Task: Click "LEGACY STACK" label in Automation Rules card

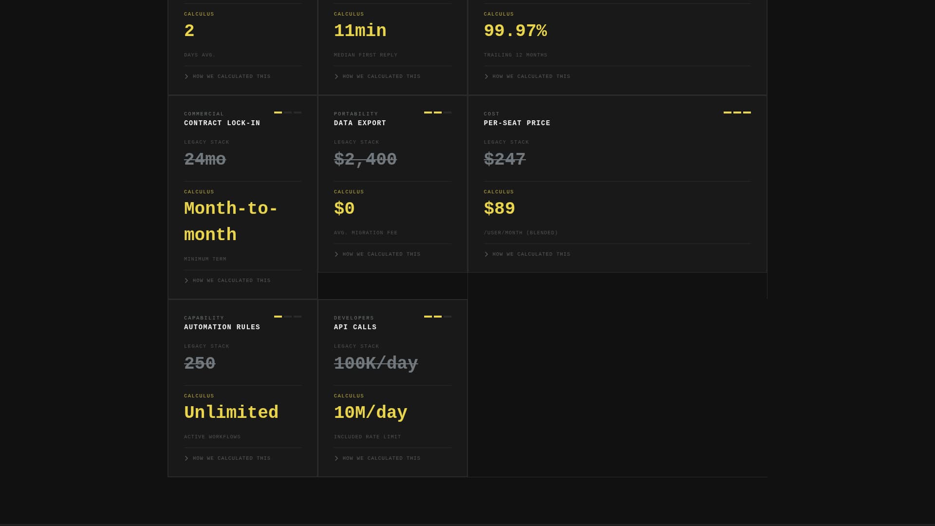Action: 206,346
